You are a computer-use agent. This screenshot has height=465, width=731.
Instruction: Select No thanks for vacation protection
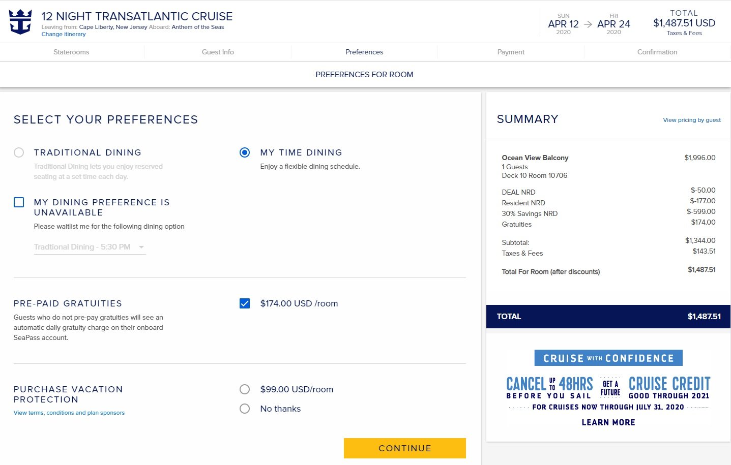(x=245, y=409)
